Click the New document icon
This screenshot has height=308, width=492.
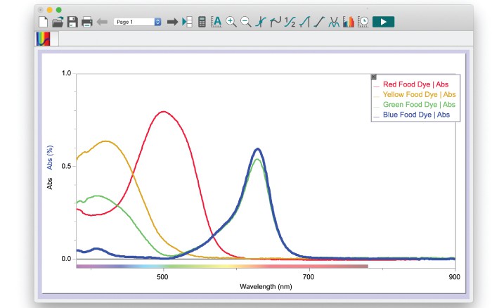(x=43, y=22)
